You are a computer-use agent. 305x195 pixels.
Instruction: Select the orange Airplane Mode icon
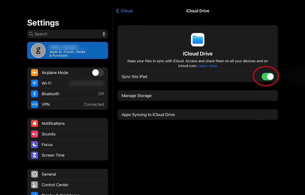point(35,73)
